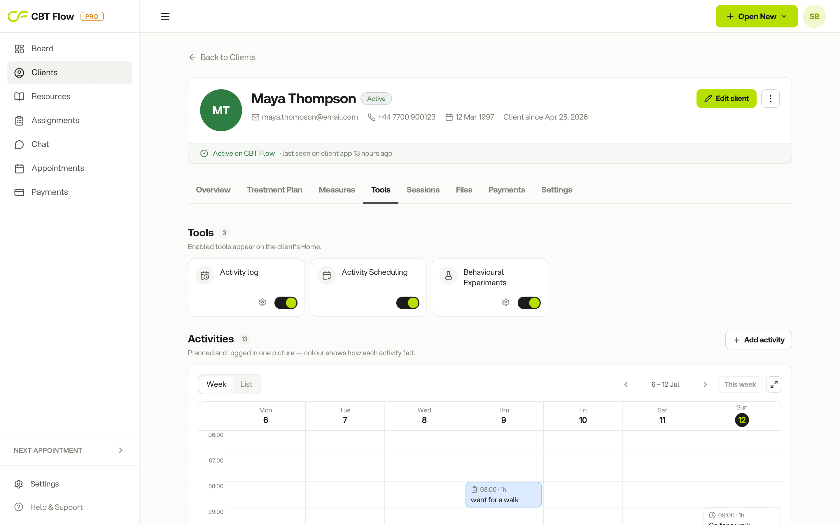Open the 'went for a walk' activity
Viewport: 840px width, 525px height.
(503, 494)
